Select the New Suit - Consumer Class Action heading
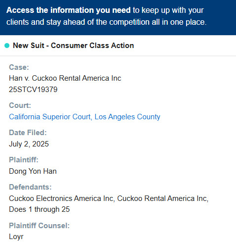Screen dimensions: 236x243 [74, 46]
